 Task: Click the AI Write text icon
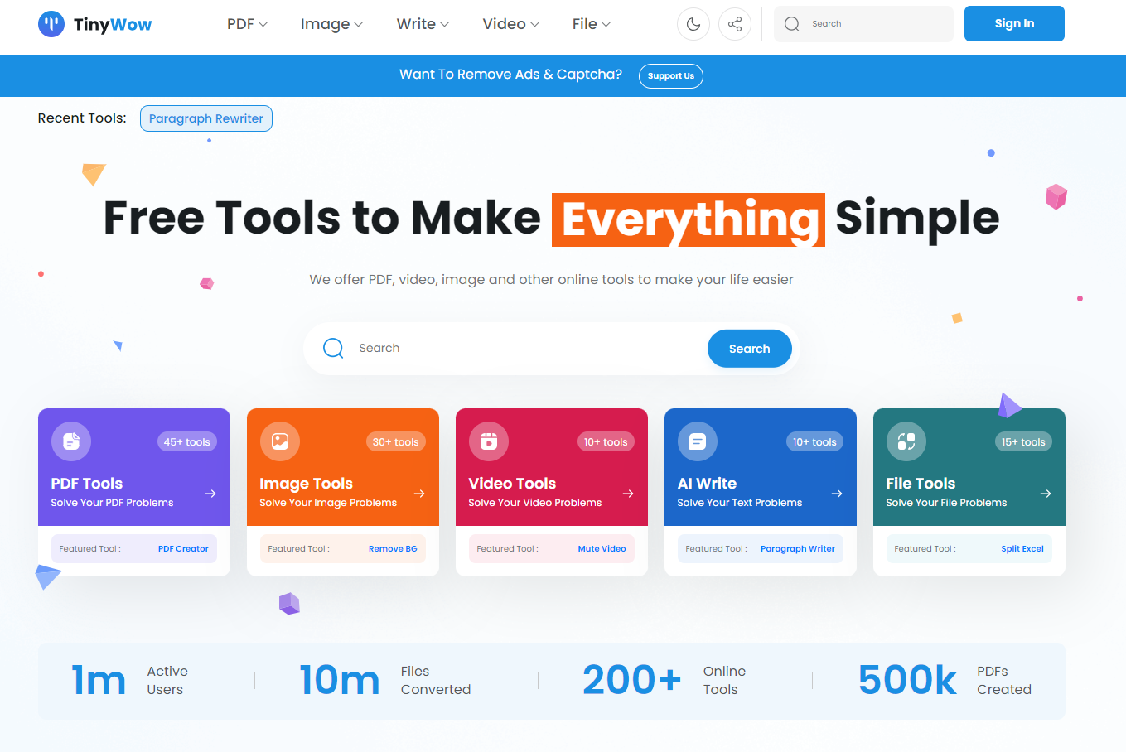tap(698, 441)
